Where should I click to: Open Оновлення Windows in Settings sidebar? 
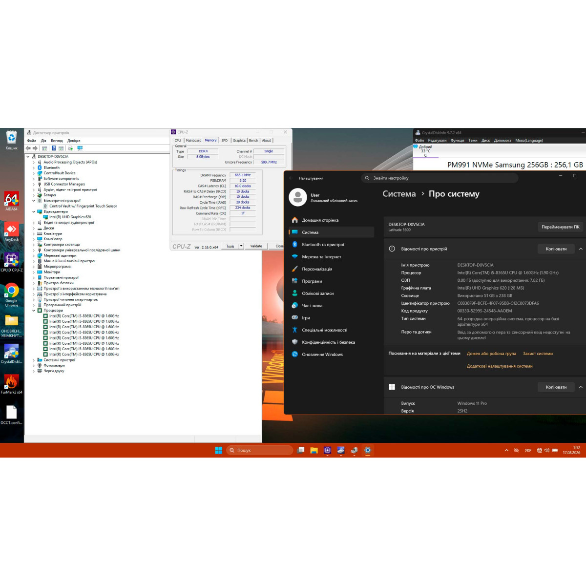click(x=331, y=355)
